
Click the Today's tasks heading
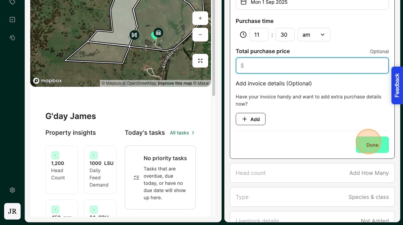coord(145,133)
